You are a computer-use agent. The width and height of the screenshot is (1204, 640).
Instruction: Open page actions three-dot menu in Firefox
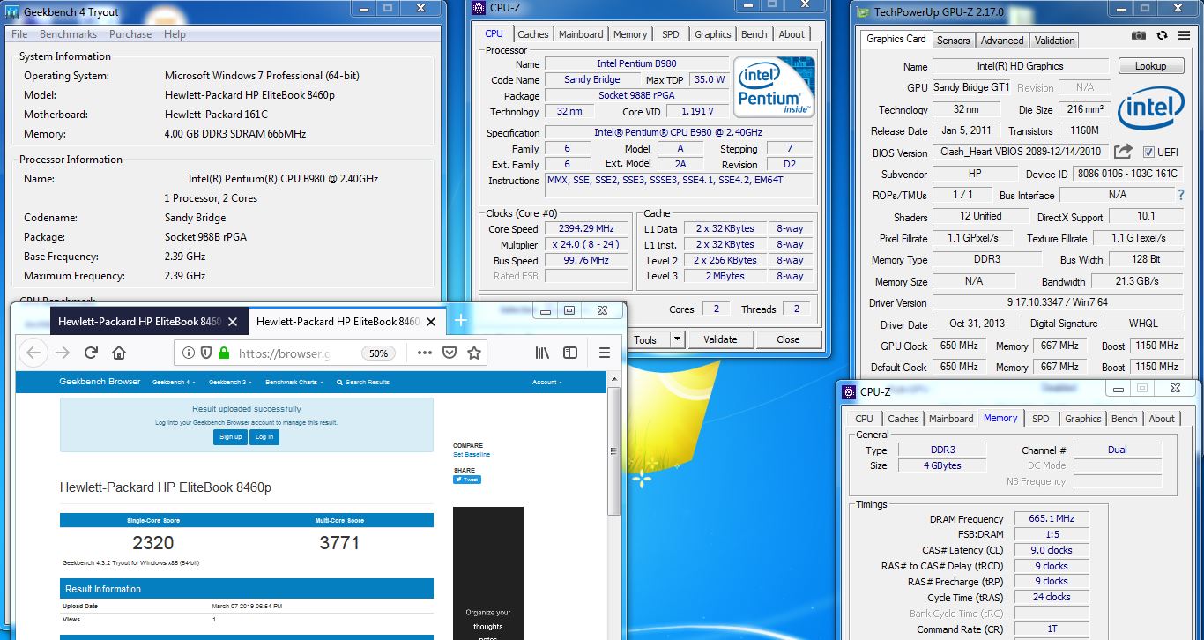pyautogui.click(x=424, y=353)
